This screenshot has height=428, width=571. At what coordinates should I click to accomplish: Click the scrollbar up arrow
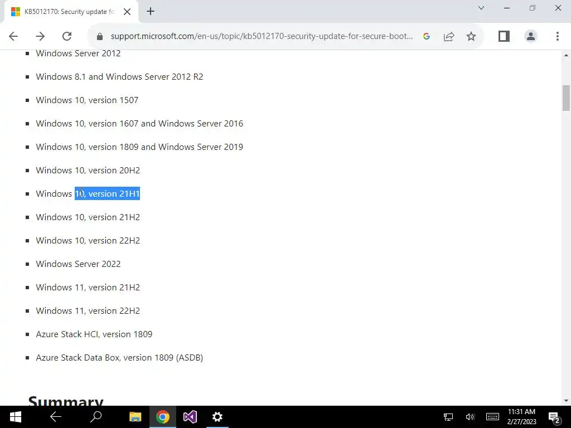pos(566,55)
